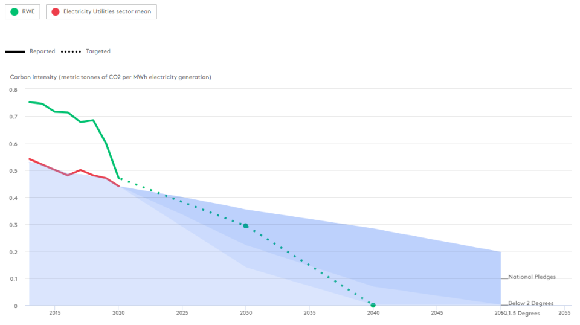Toggle Electricity Utilities sector mean series

pos(101,11)
